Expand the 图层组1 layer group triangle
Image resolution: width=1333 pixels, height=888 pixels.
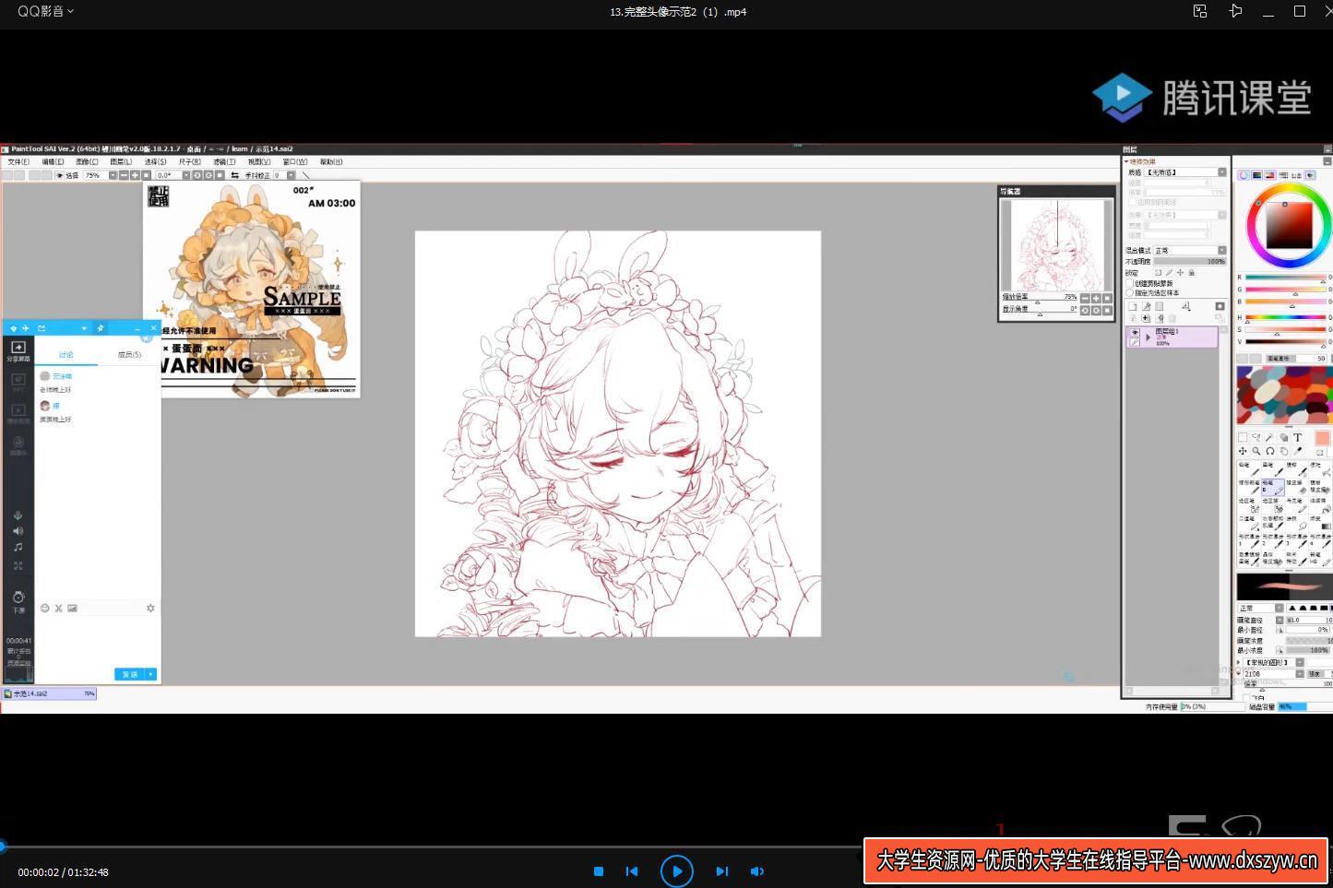(x=1148, y=337)
